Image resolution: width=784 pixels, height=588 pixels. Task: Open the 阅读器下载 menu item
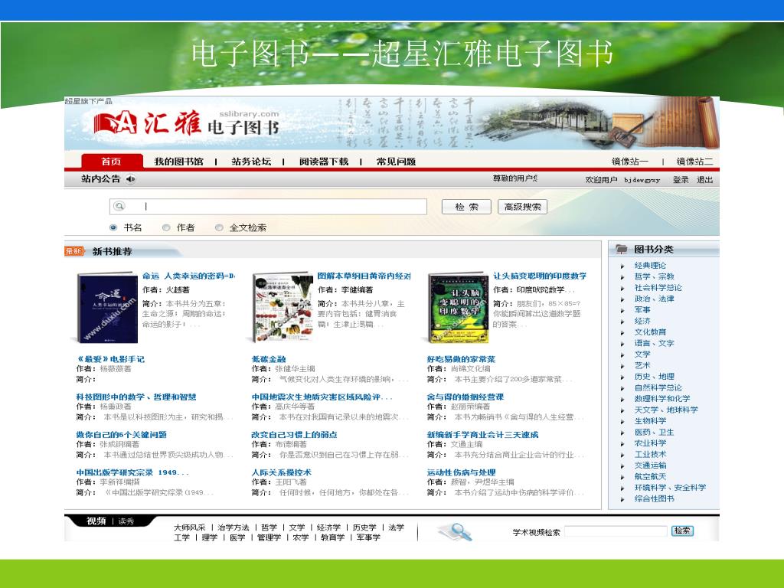tap(324, 162)
